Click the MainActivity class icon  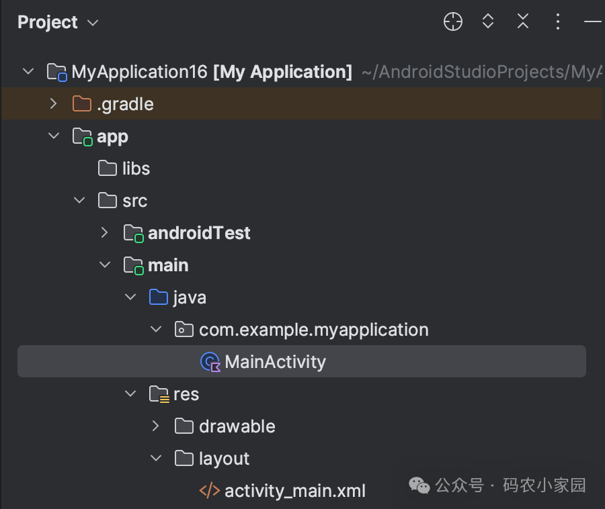210,361
